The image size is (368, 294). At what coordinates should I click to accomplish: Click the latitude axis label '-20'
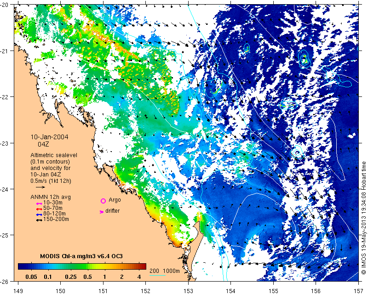(5, 5)
